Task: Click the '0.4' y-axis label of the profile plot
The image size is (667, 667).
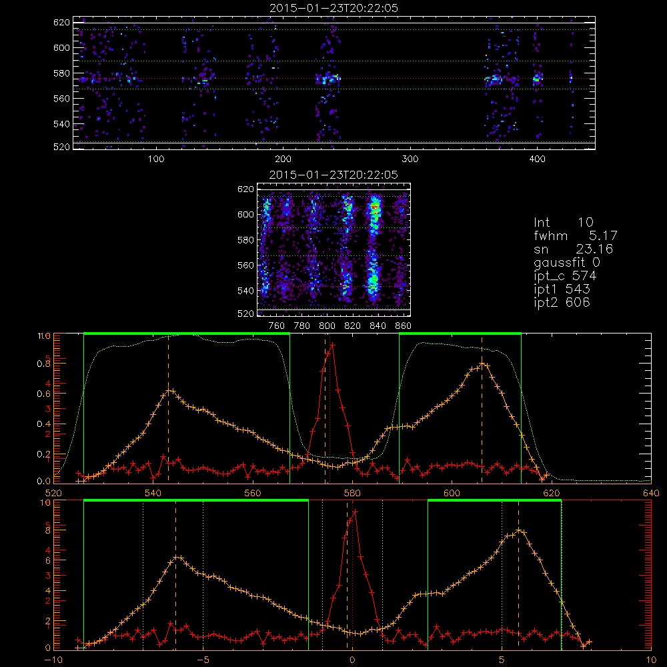Action: [x=44, y=424]
